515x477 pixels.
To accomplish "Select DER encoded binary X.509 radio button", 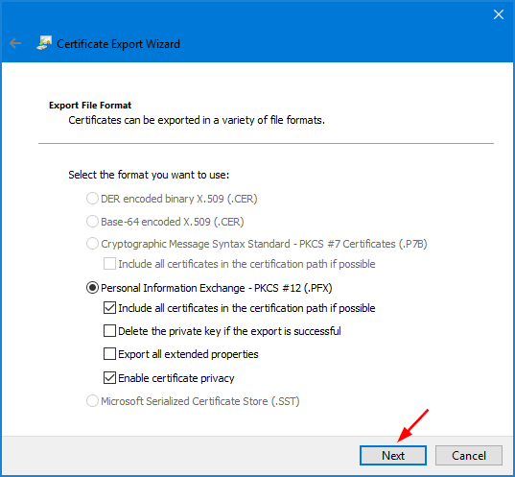I will coord(92,199).
